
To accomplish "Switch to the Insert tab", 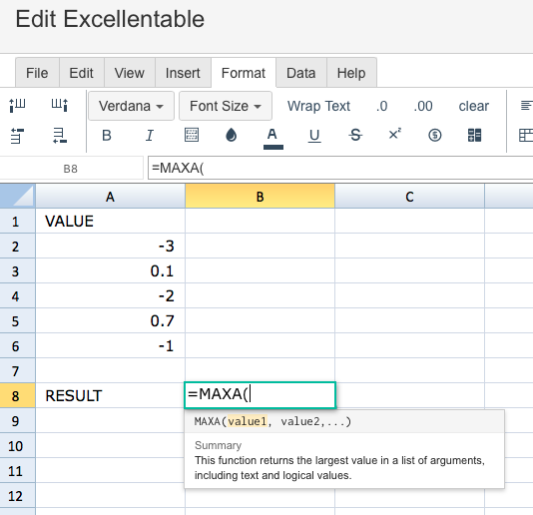I will [183, 73].
